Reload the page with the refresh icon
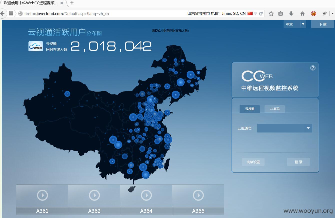The image size is (335, 218). 261,13
